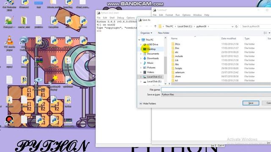Select This PC in navigation pane
Image resolution: width=271 pixels, height=152 pixels.
pos(149,40)
